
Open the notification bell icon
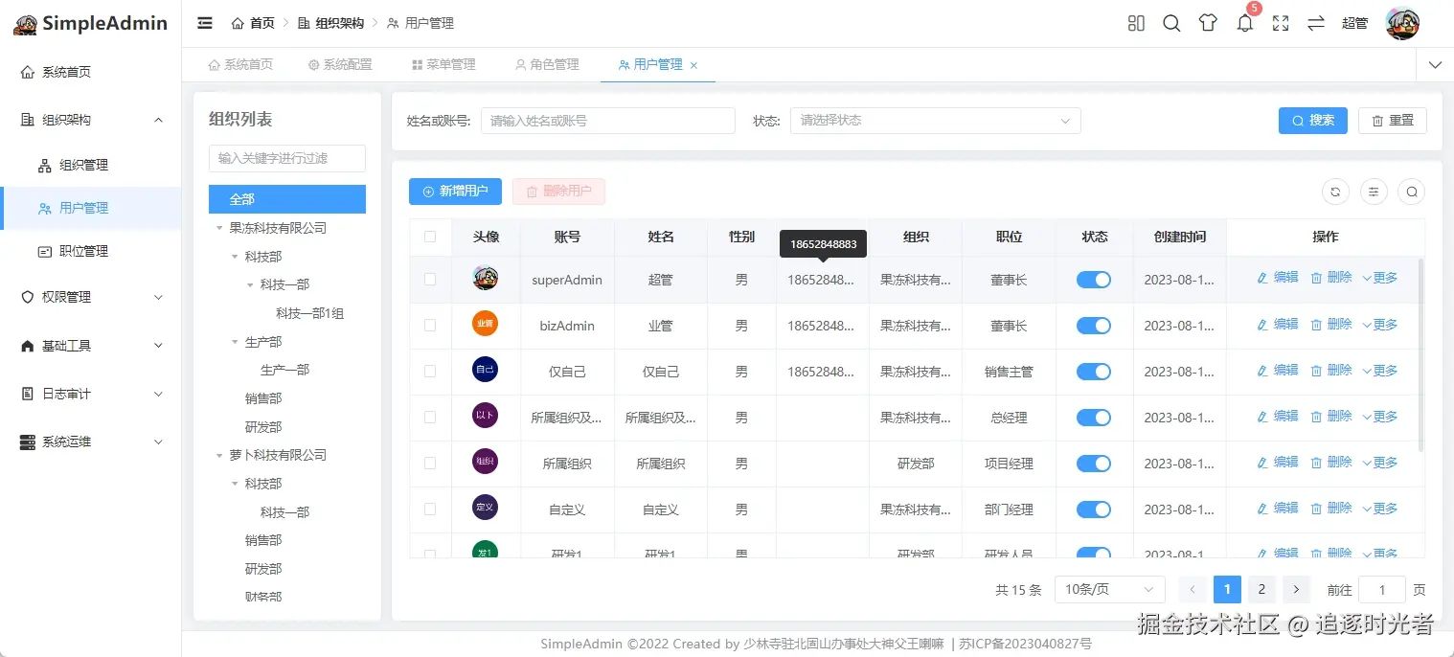[1244, 23]
